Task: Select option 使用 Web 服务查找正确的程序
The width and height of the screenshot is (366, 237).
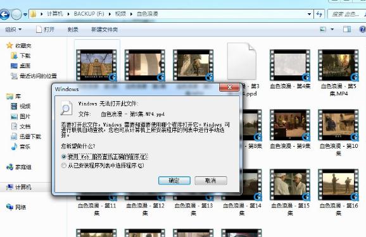Action: point(104,157)
